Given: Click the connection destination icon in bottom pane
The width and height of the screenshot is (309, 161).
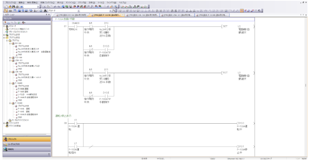Looking at the screenshot, I should tap(5, 149).
